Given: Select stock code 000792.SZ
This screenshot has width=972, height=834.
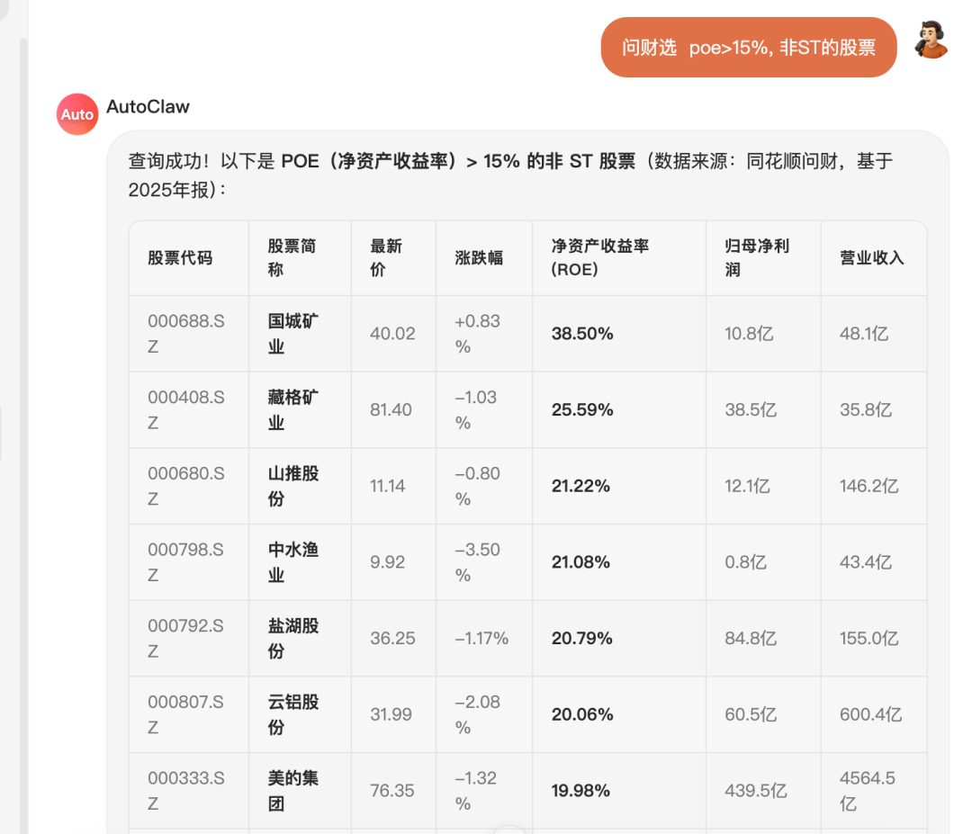Looking at the screenshot, I should (x=186, y=639).
